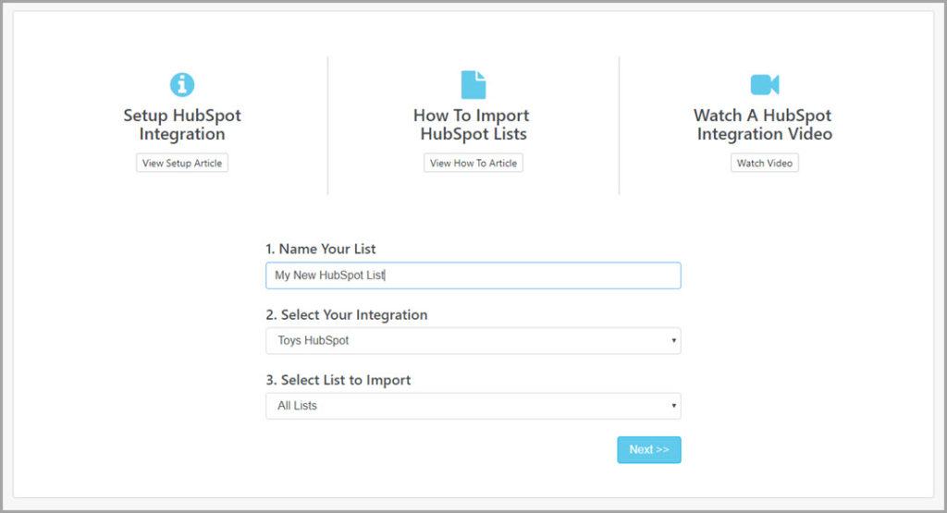947x513 pixels.
Task: Click the Watch Video button
Action: click(765, 163)
